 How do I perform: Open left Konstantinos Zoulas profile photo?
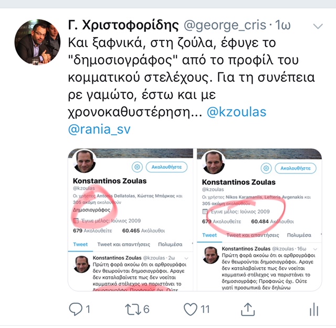[85, 161]
